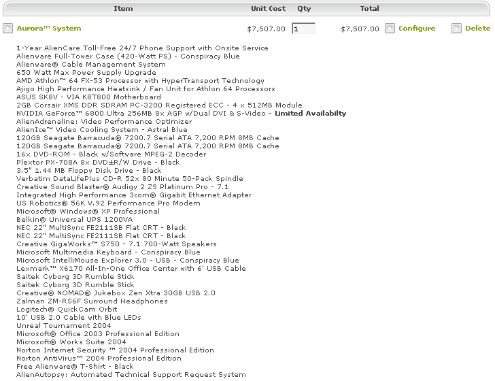The width and height of the screenshot is (495, 381).
Task: Click the Unit Cost column header
Action: coord(269,9)
